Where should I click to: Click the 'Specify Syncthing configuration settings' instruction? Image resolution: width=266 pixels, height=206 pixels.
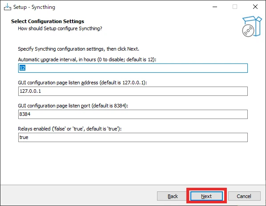(x=79, y=49)
